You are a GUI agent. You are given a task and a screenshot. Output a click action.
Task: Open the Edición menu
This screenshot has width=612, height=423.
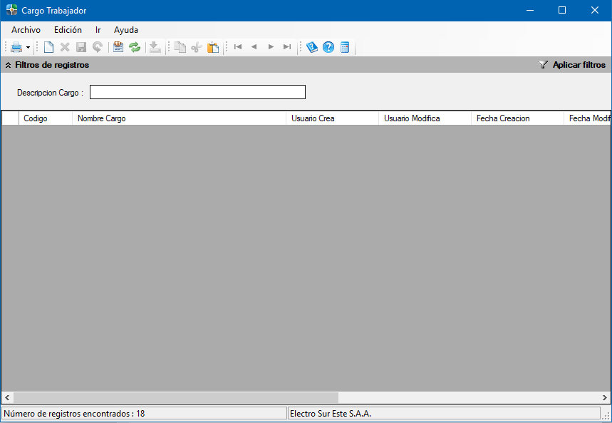tap(68, 30)
